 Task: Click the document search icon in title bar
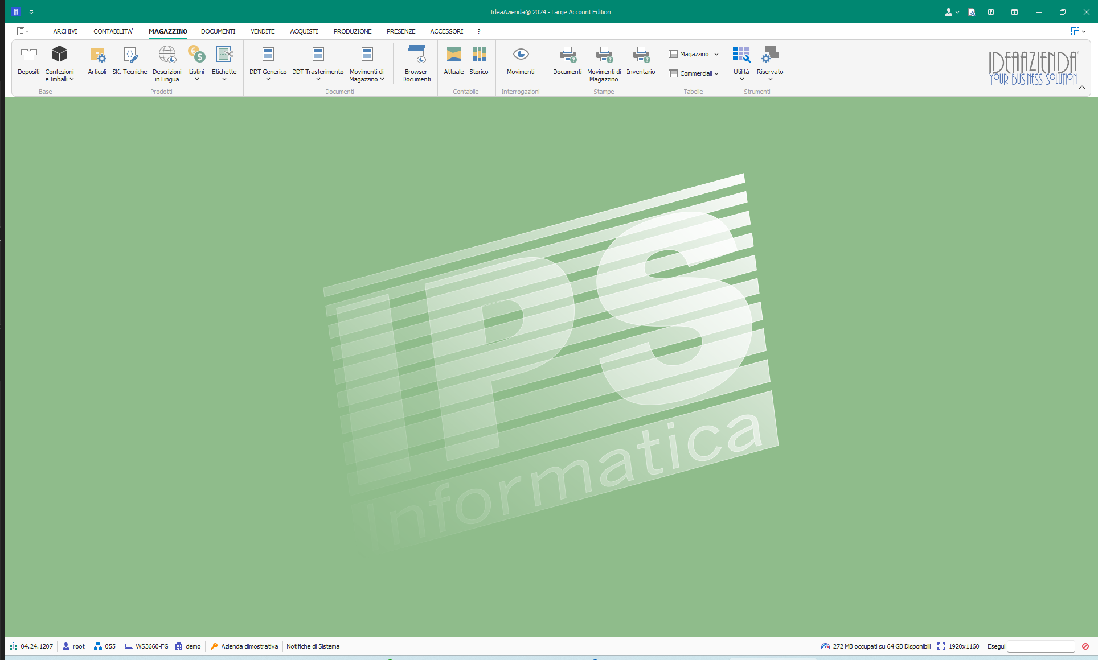pos(972,12)
